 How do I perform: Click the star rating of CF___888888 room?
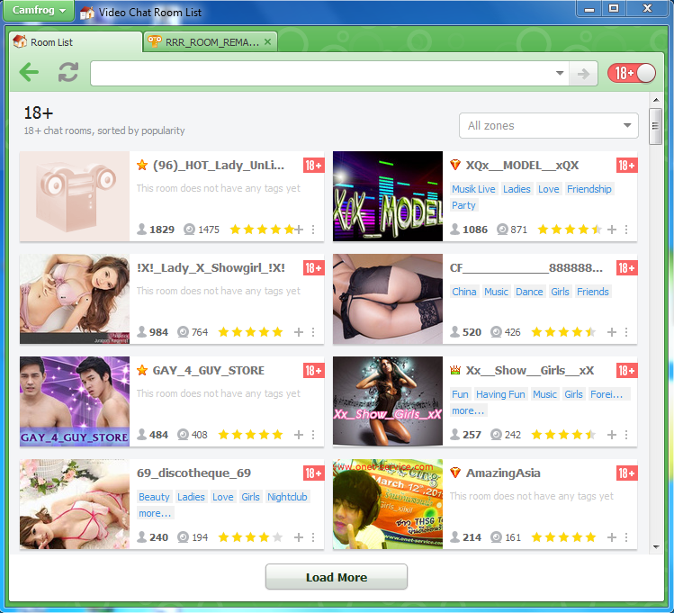(x=563, y=332)
